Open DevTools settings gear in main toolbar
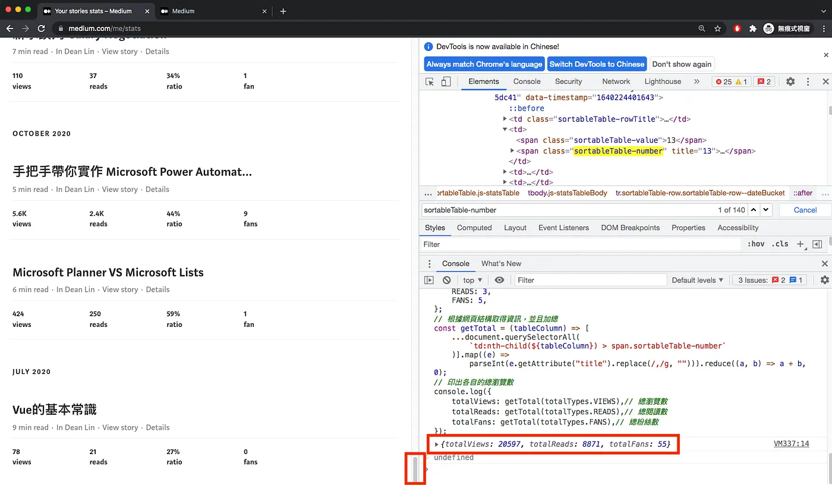Screen dimensions: 832x485 click(x=790, y=81)
